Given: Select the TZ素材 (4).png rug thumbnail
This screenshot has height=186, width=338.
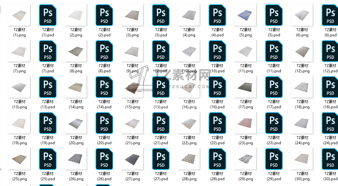Looking at the screenshot, I should (x=189, y=15).
